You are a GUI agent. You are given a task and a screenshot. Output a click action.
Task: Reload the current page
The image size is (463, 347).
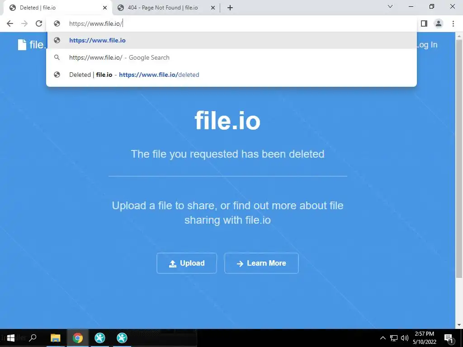(39, 23)
